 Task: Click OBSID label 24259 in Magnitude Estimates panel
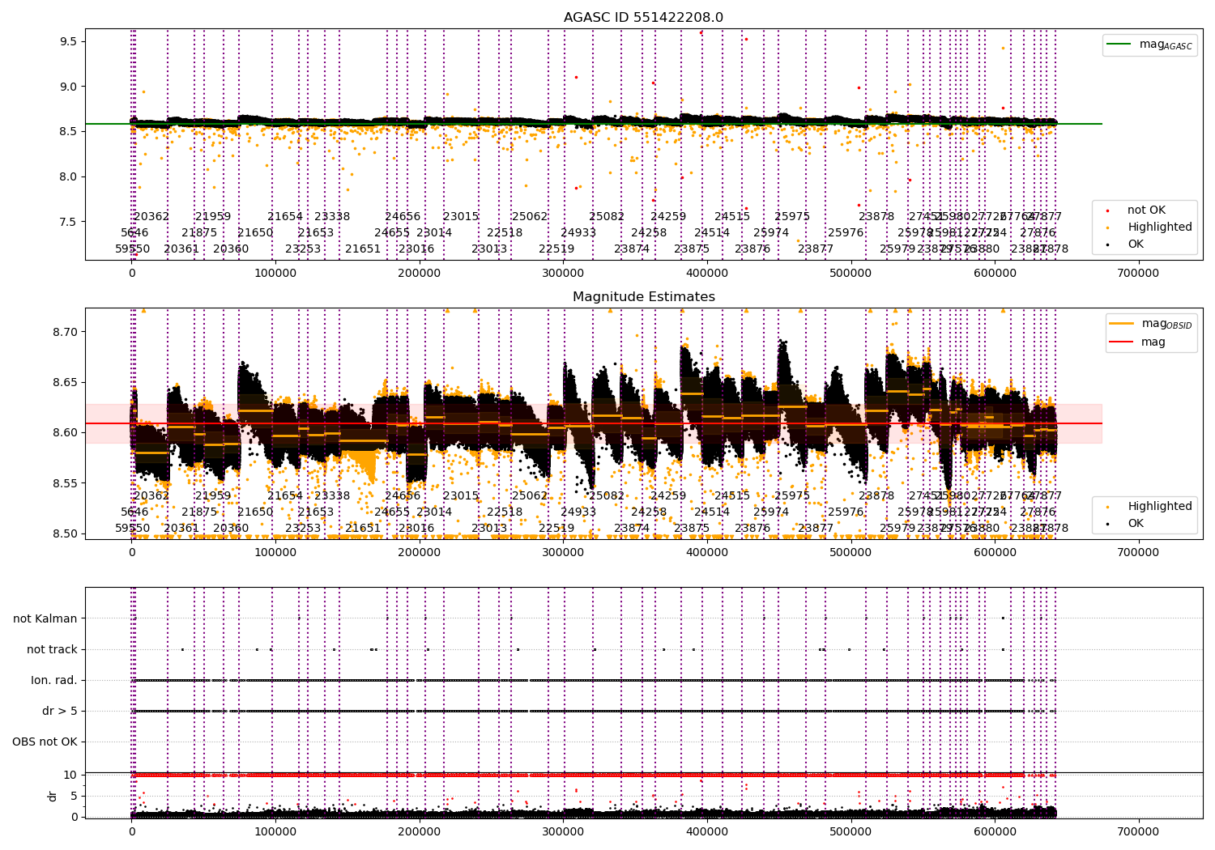(x=668, y=496)
